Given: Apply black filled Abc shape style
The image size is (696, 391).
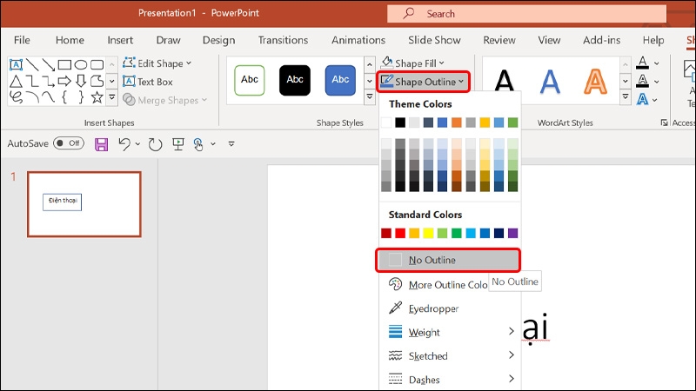Looking at the screenshot, I should pyautogui.click(x=295, y=80).
